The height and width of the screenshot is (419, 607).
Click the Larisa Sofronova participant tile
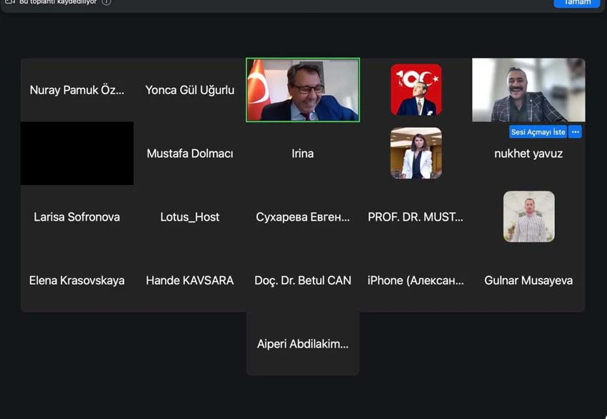point(77,217)
